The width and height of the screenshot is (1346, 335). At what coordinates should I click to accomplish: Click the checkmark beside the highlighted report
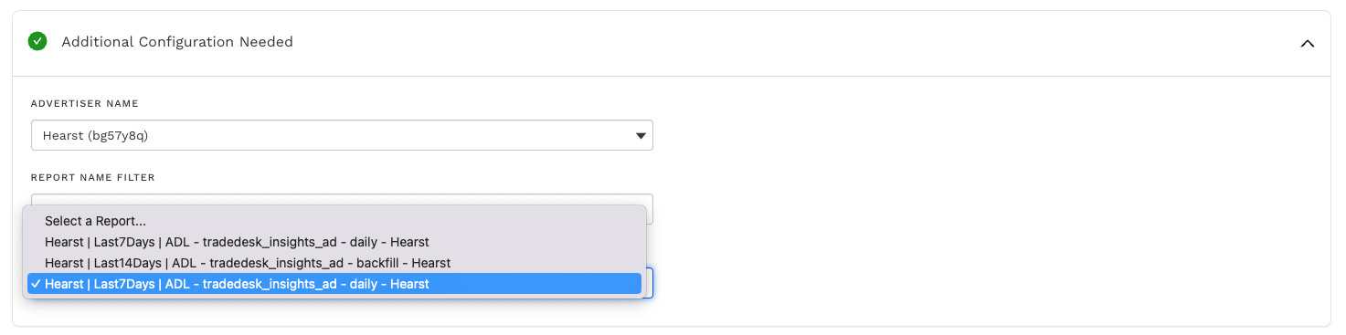coord(35,284)
